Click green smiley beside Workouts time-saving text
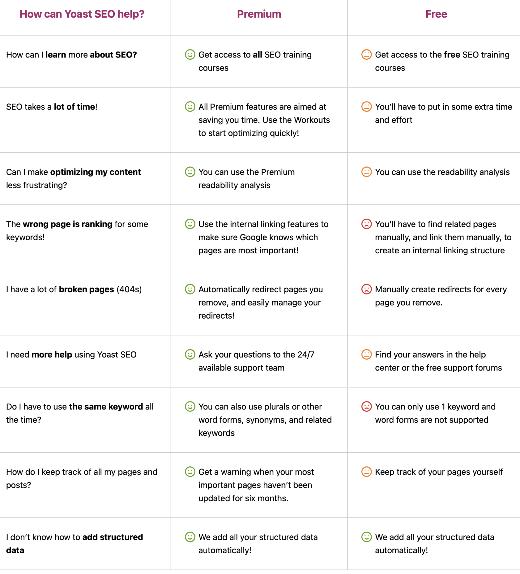Viewport: 520px width, 574px height. 190,107
